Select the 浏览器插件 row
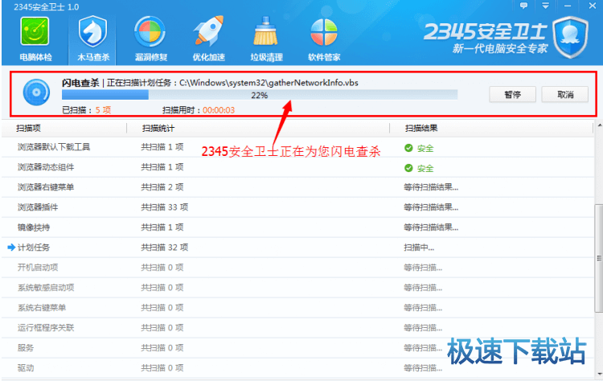Viewport: 603px width, 381px height. pyautogui.click(x=297, y=207)
